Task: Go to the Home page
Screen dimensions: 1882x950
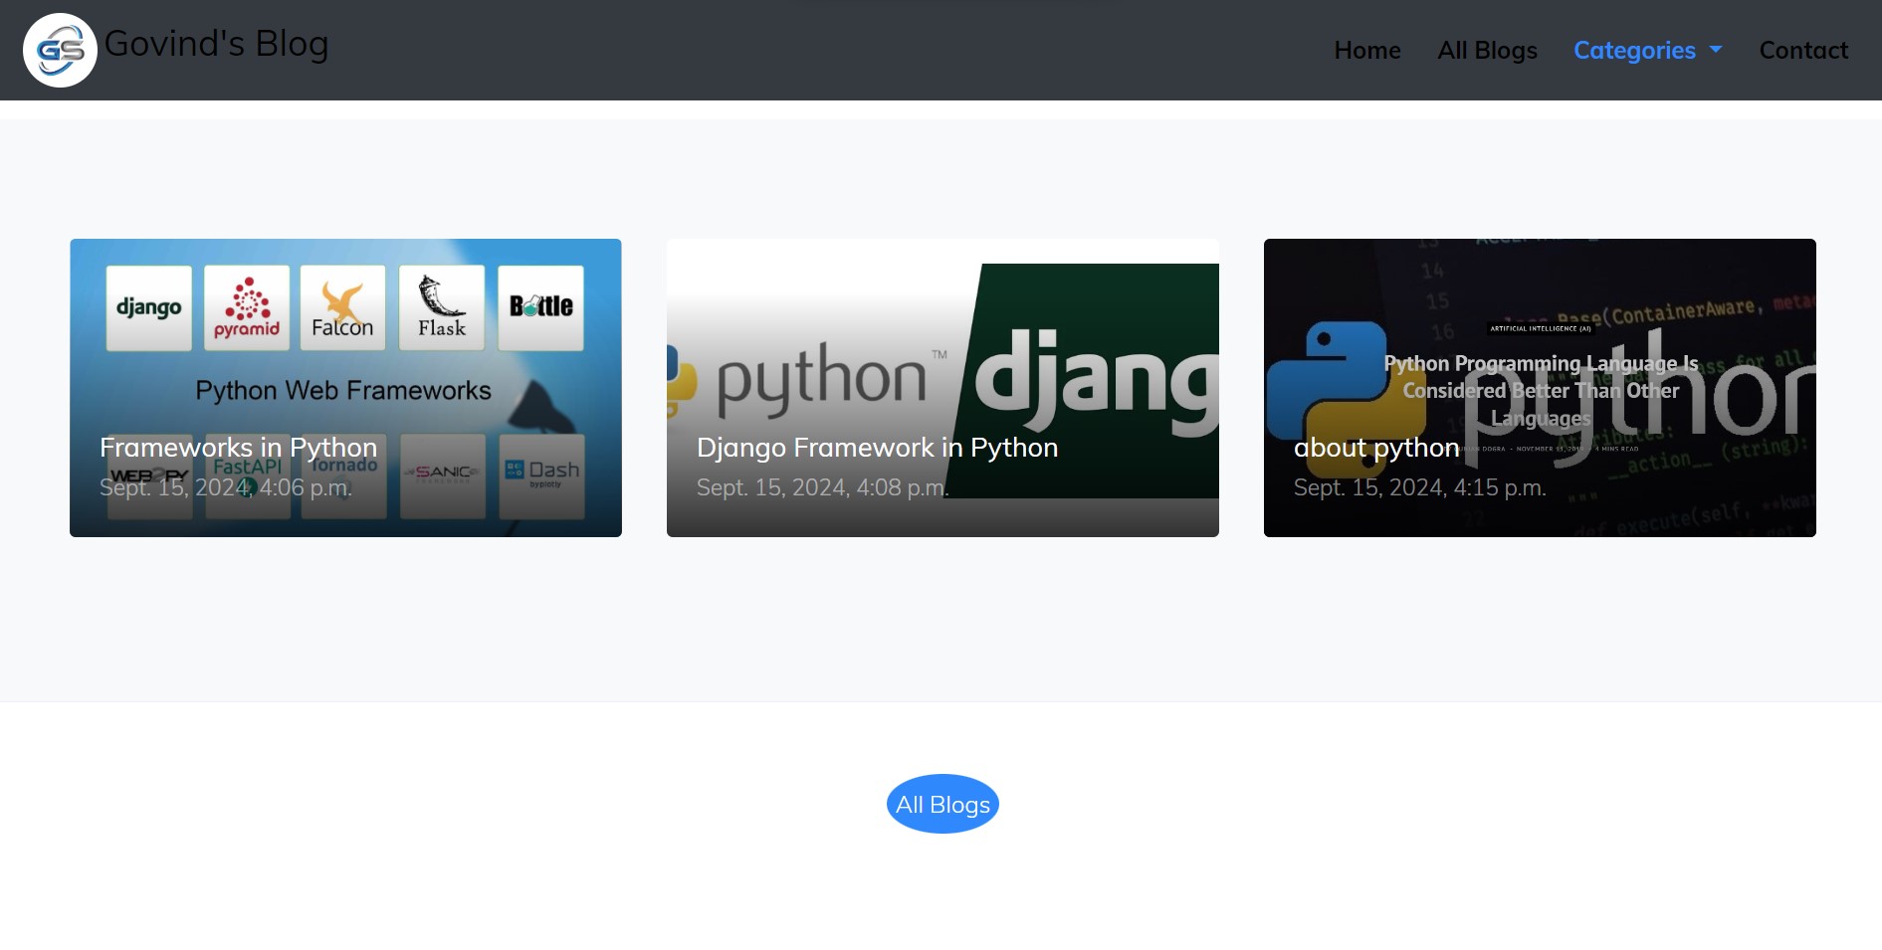Action: click(1367, 50)
